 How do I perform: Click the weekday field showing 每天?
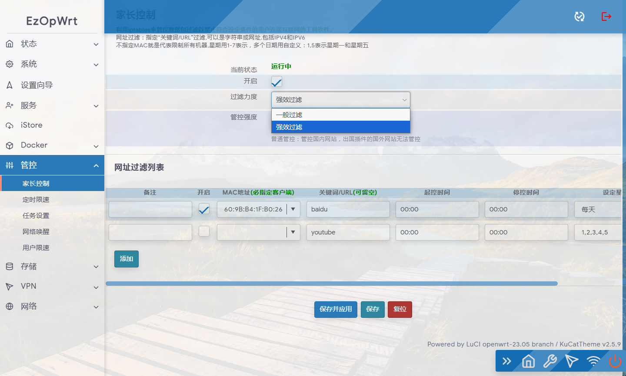pyautogui.click(x=598, y=209)
